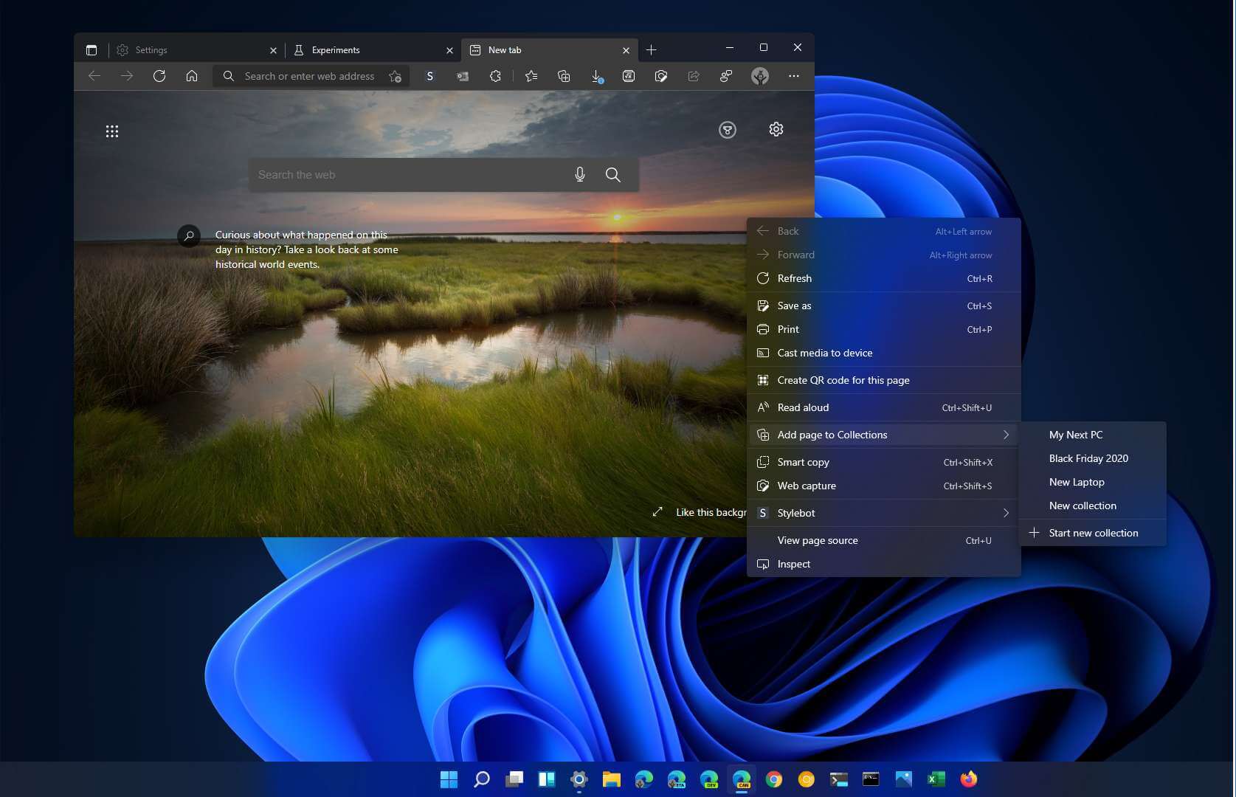The image size is (1236, 797).
Task: Switch to the Experiments tab
Action: tap(336, 49)
